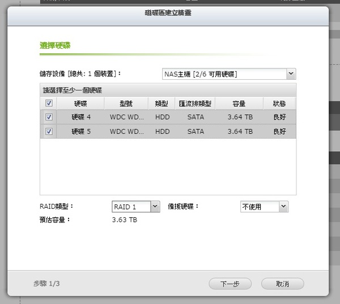Viewport: 340px width, 304px height.
Task: Sort by the 硬碟 column header
Action: pos(80,104)
